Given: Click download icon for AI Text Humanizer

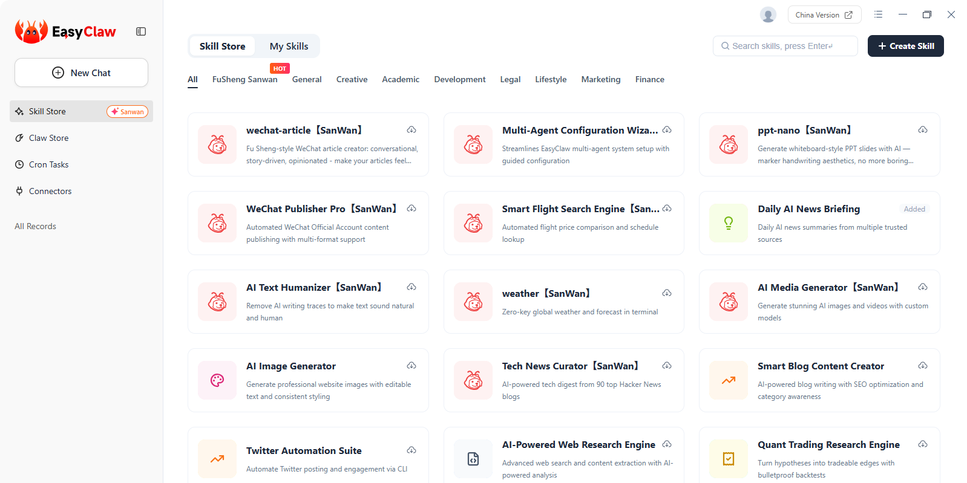Looking at the screenshot, I should pos(411,287).
